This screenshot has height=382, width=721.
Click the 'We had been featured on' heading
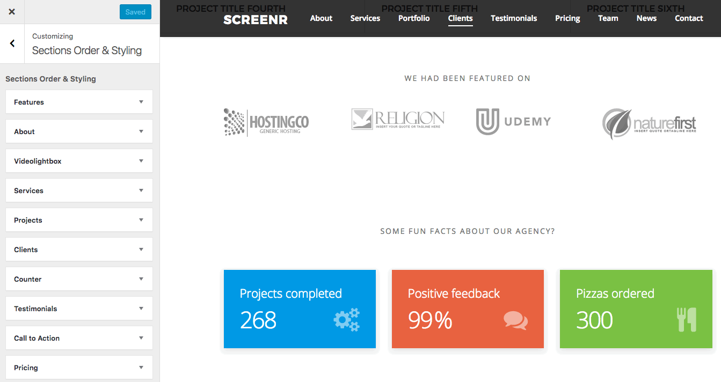pos(467,78)
